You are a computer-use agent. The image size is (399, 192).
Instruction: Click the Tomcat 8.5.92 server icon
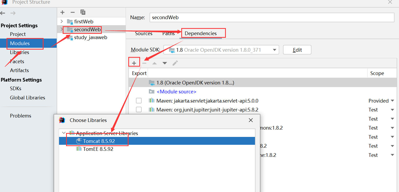(x=79, y=141)
